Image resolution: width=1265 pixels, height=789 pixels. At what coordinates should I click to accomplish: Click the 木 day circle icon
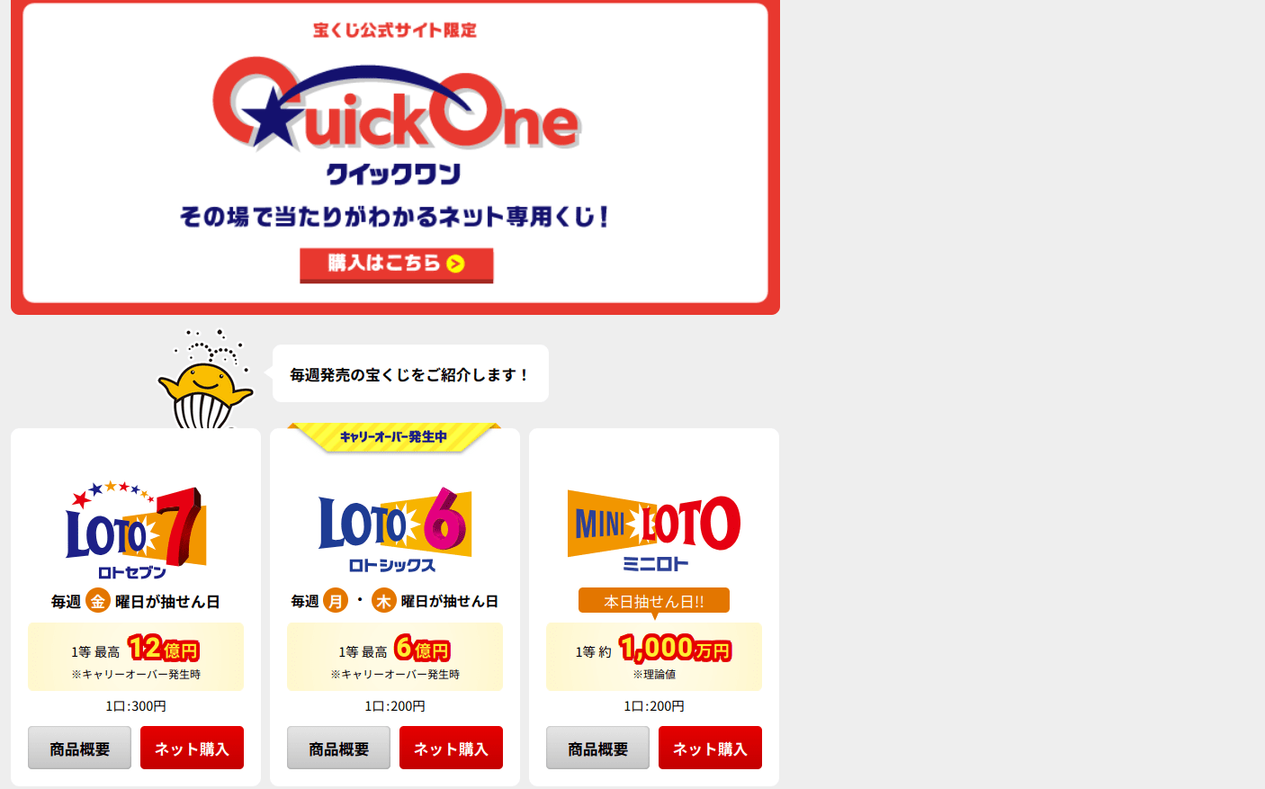[384, 600]
